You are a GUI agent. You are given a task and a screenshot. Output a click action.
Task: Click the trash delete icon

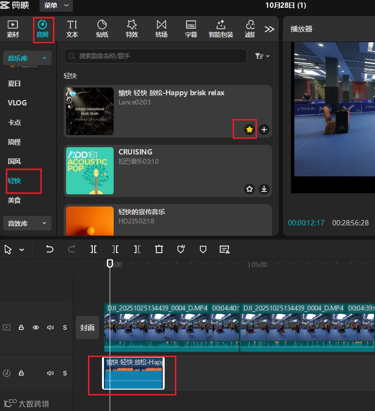159,249
